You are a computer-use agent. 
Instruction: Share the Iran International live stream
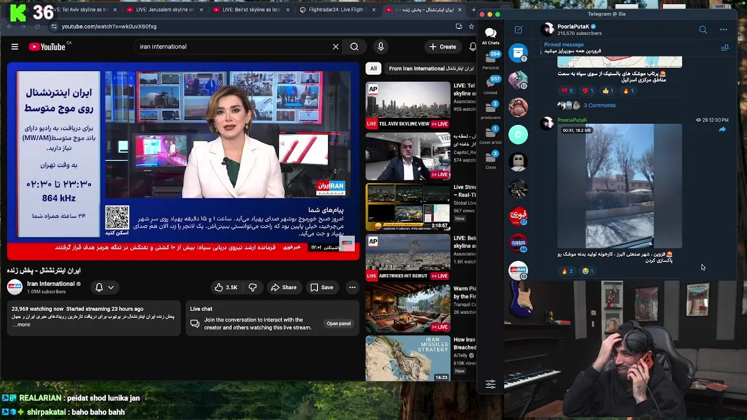(x=284, y=288)
